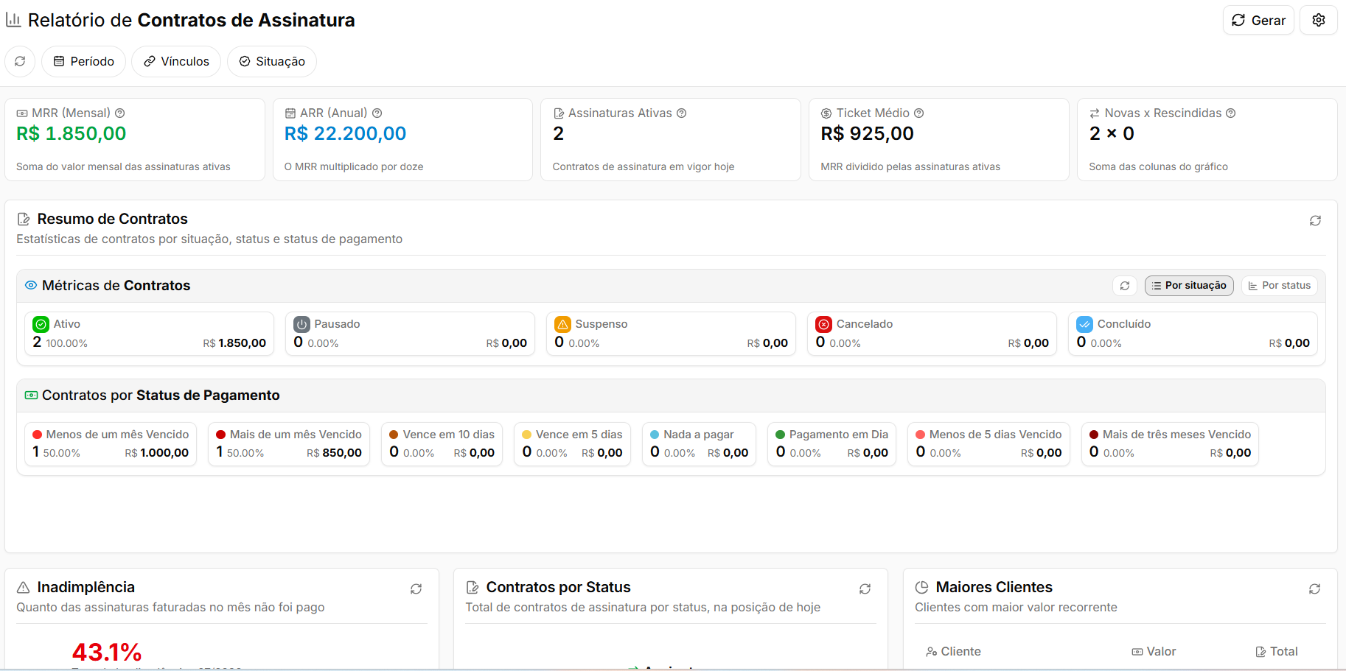
Task: Open the Vínculos filter dropdown
Action: point(176,61)
